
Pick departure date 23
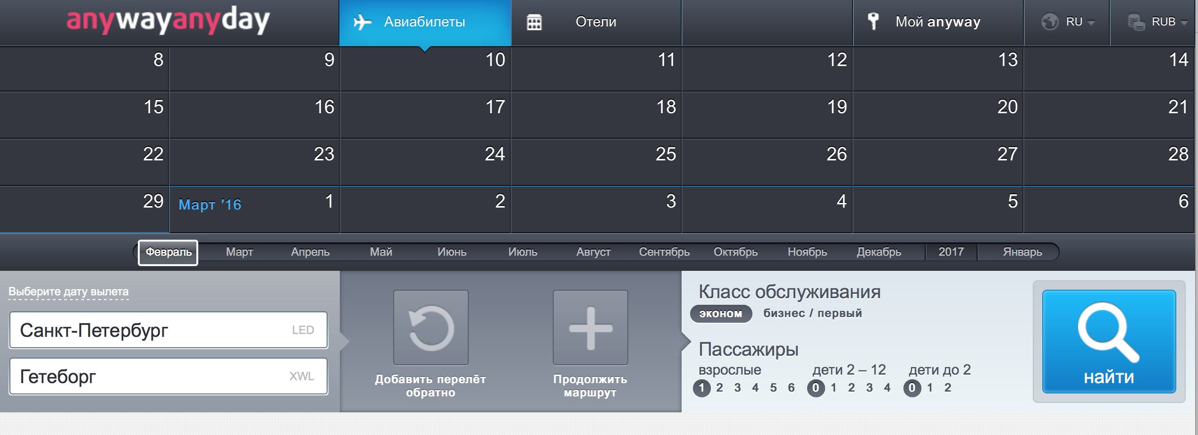point(254,162)
